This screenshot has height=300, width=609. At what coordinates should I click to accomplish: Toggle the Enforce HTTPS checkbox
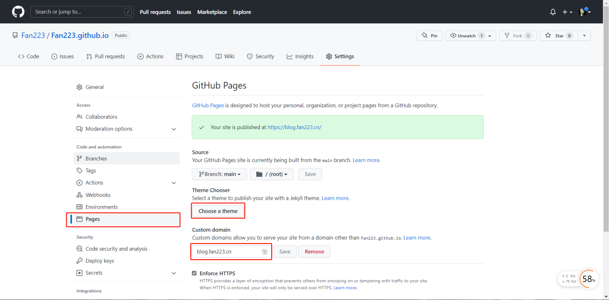194,273
